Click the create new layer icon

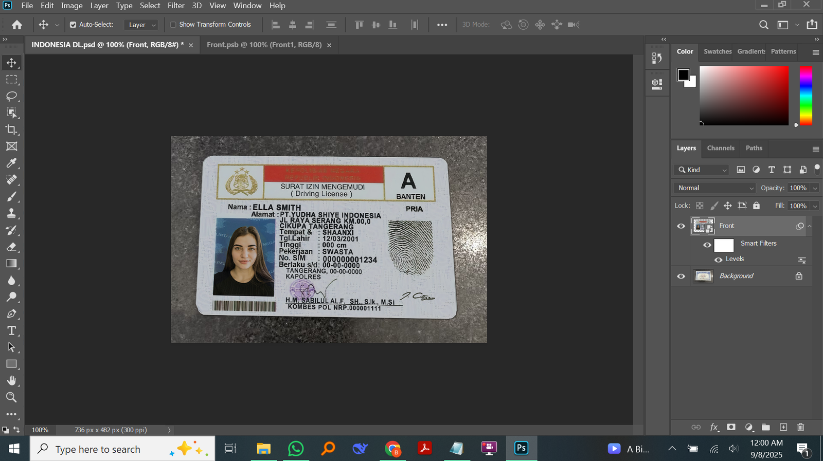pyautogui.click(x=783, y=427)
